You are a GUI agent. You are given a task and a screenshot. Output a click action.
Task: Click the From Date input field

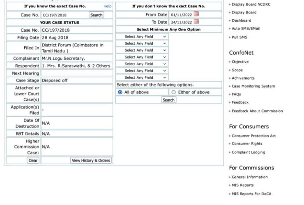[181, 15]
